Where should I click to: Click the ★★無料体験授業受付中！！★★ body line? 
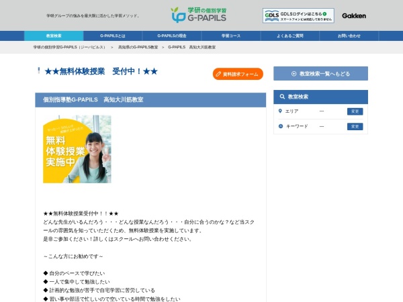tap(81, 213)
